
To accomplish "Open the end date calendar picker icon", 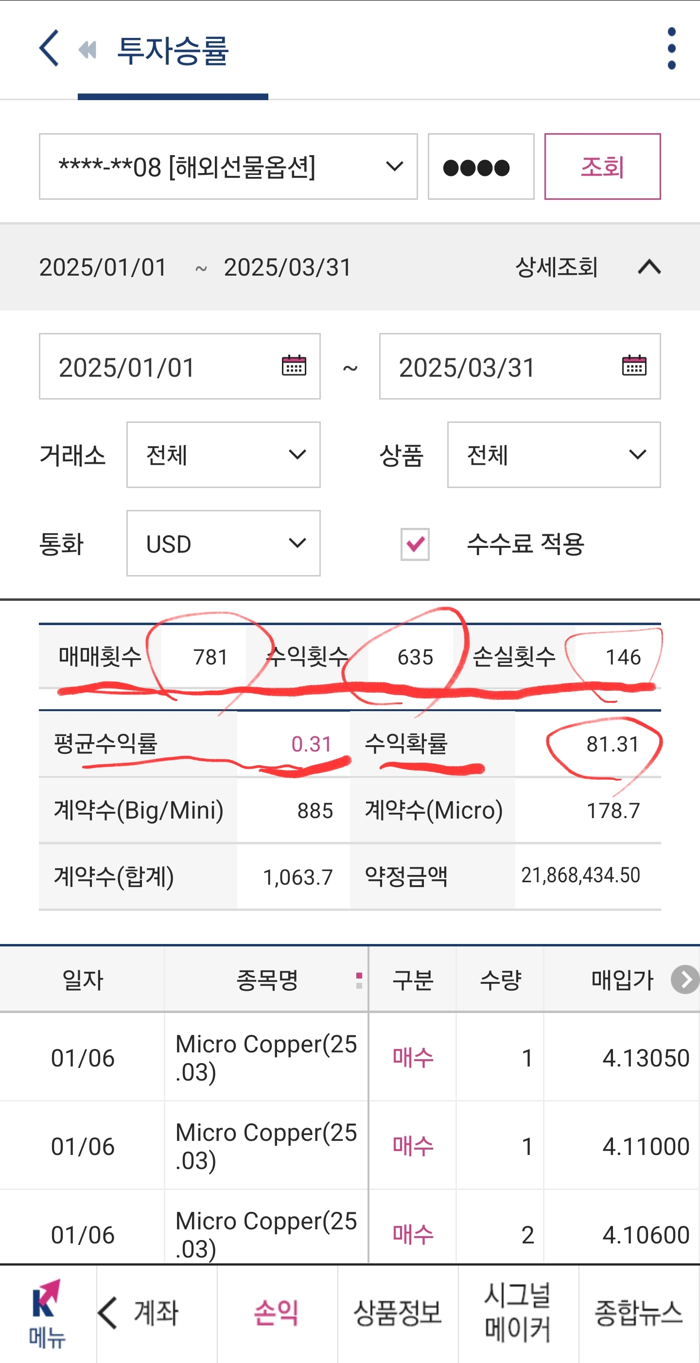I will (634, 366).
